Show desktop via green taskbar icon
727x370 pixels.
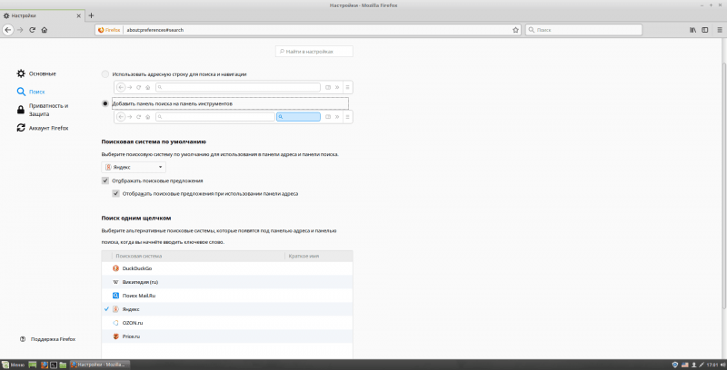(33, 365)
